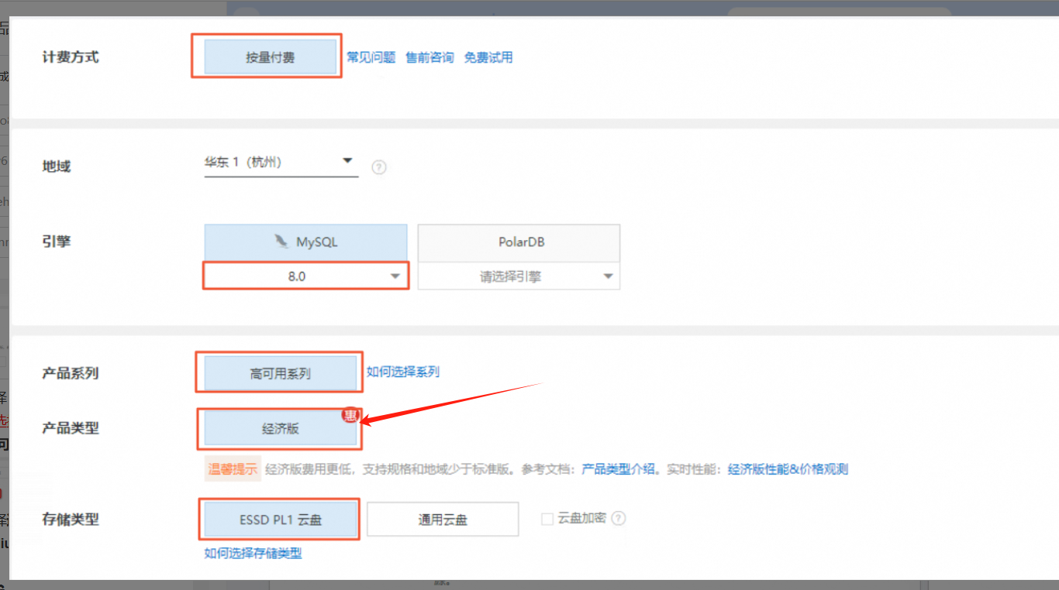
Task: Select the 经济版 product type
Action: coord(280,429)
